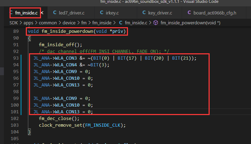Click WLA_CON9 on line 99
The image size is (251, 144).
[66, 98]
